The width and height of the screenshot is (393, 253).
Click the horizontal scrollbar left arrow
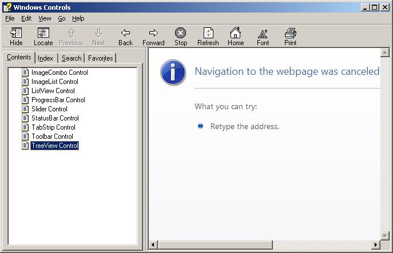(153, 244)
